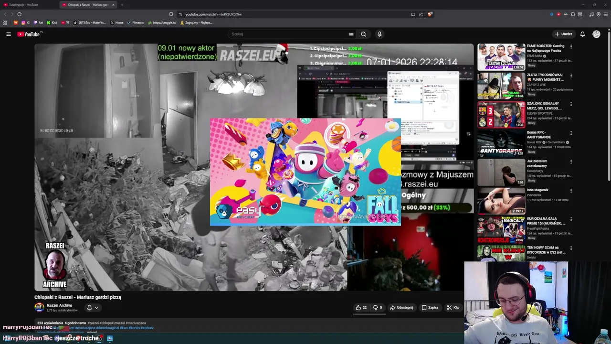Click the Klip clip button
Screen dimensions: 611x344
453,308
